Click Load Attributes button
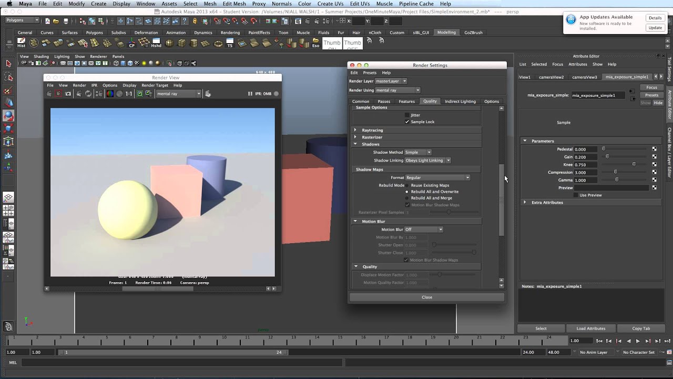 coord(590,328)
